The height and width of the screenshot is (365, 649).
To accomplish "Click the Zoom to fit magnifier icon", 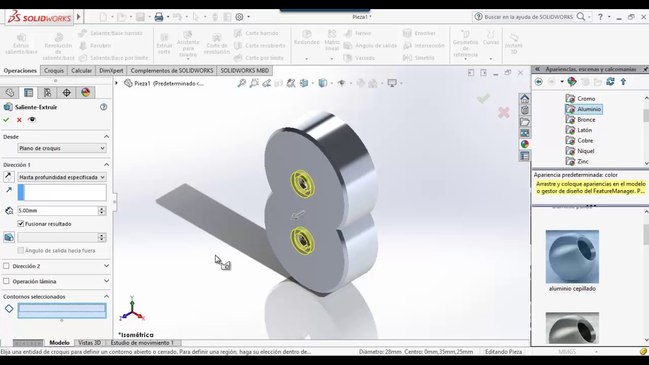I will 242,83.
